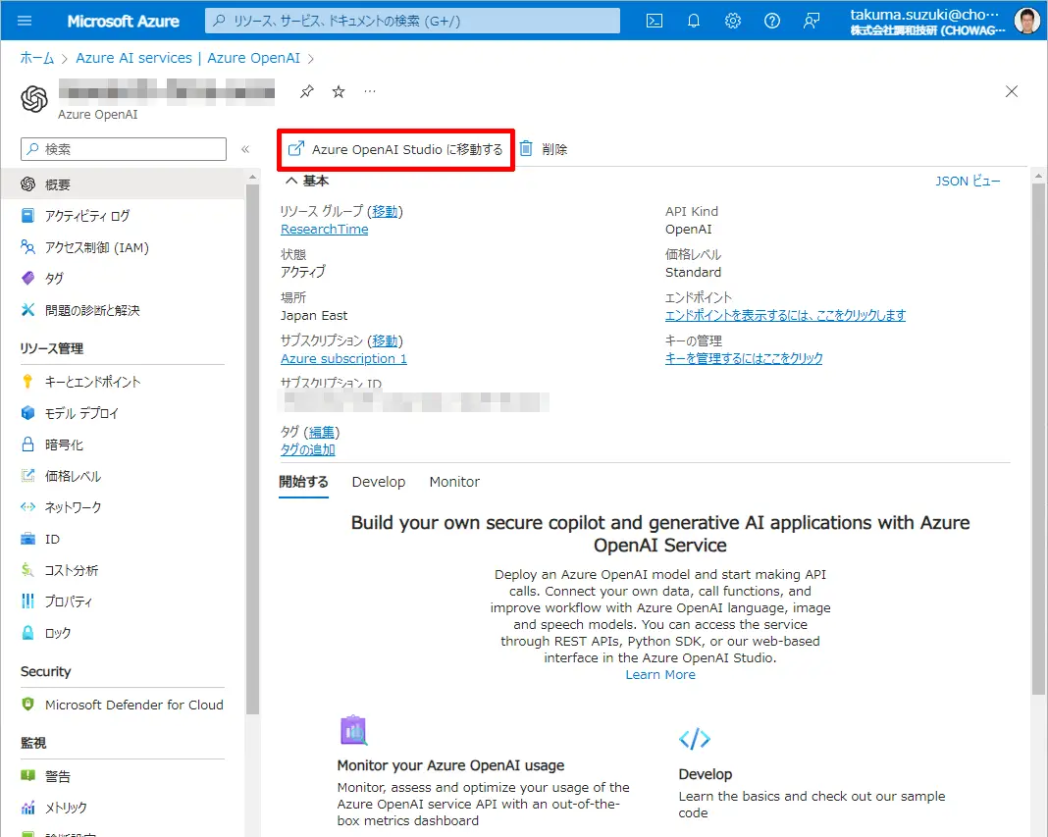Switch to the 開始する tab

pyautogui.click(x=303, y=482)
